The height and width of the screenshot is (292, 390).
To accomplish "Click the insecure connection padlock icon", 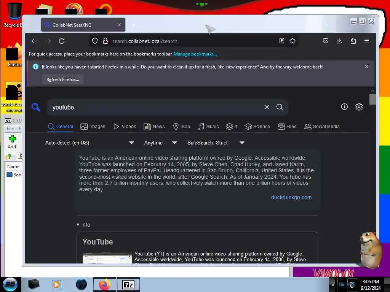I will 105,41.
